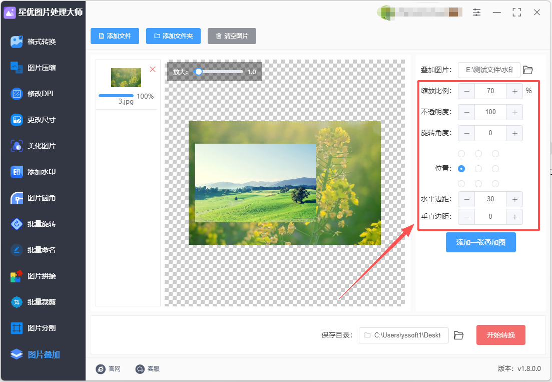Decrease the 垂直边距 vertical margin
Viewport: 552px width, 382px height.
pyautogui.click(x=466, y=217)
